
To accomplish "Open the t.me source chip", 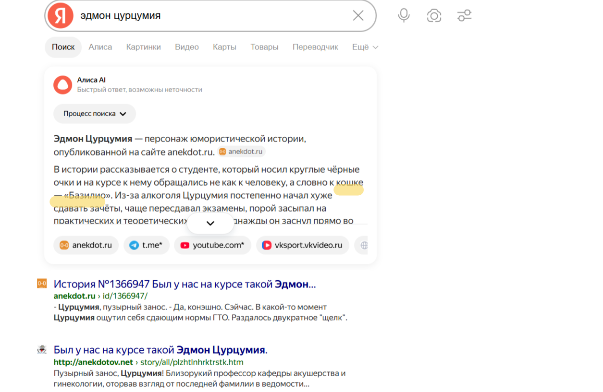I will tap(147, 245).
